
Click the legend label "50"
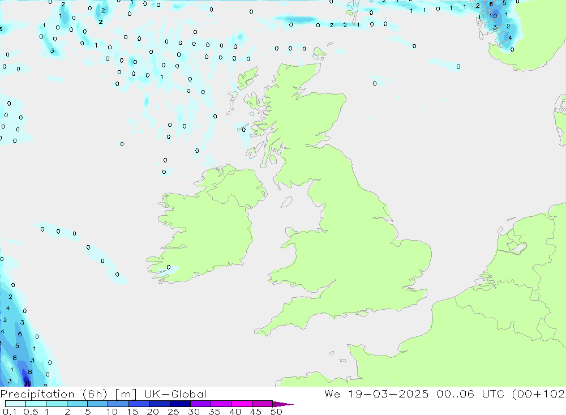[x=277, y=412]
